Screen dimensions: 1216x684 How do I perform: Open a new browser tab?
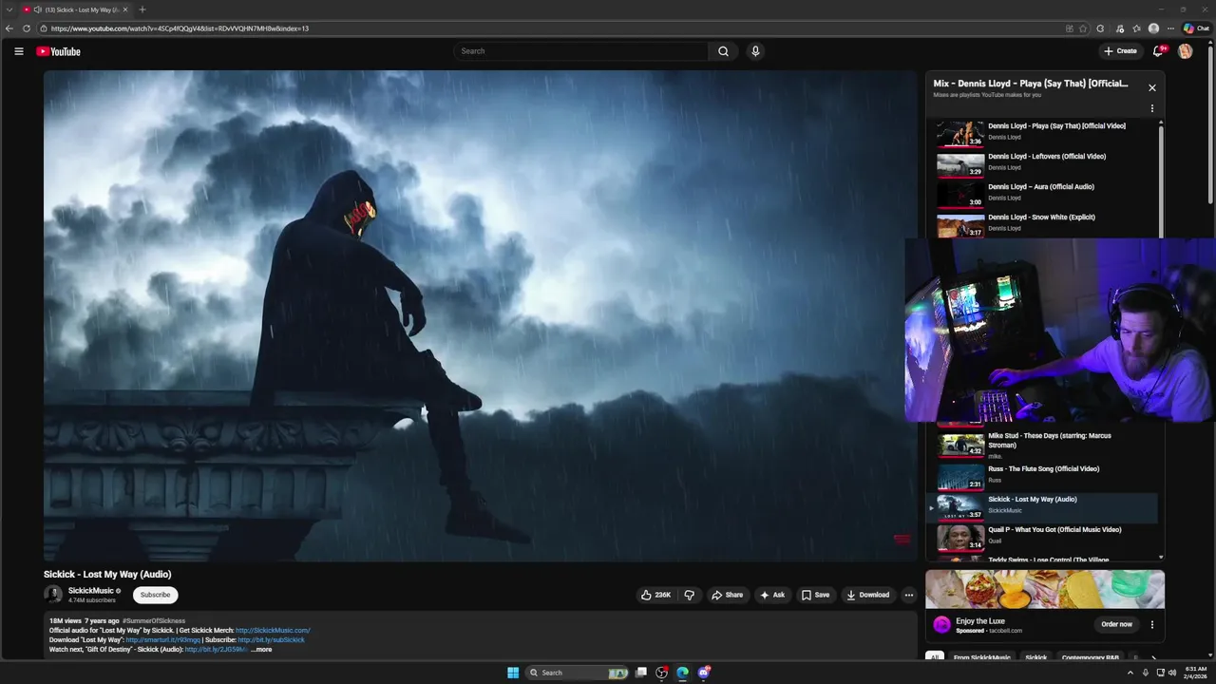click(x=142, y=9)
